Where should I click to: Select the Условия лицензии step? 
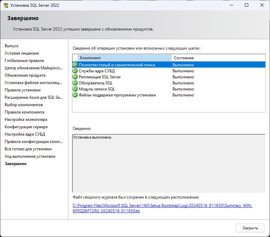[22, 53]
